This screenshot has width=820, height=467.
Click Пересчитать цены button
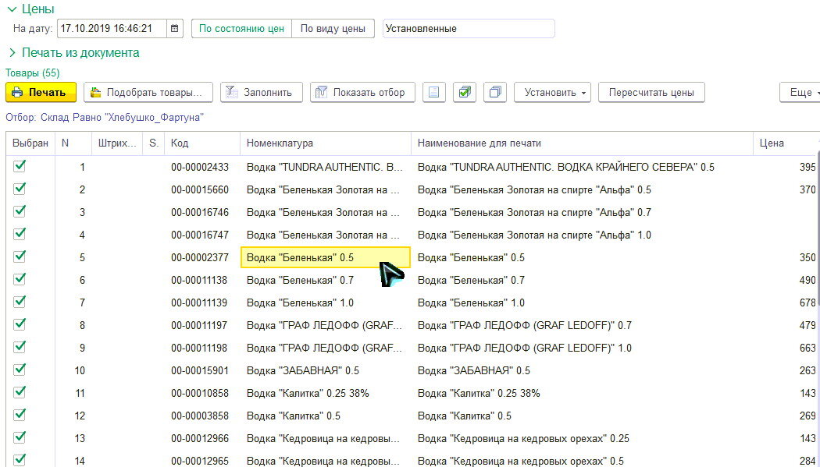tap(651, 93)
